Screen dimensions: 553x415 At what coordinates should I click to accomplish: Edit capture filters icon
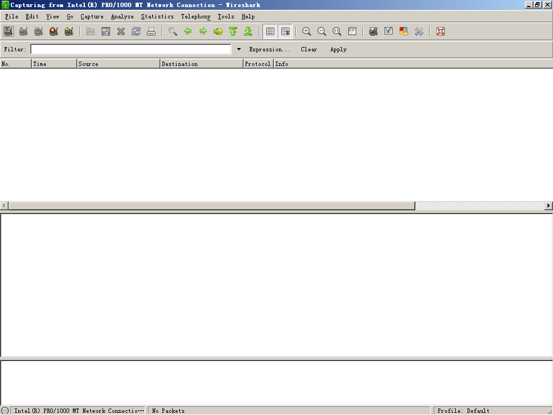click(x=374, y=31)
